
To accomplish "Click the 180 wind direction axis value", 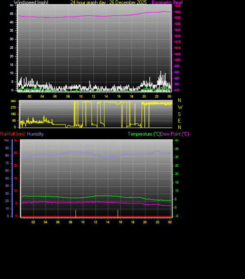I will [x=13, y=114].
